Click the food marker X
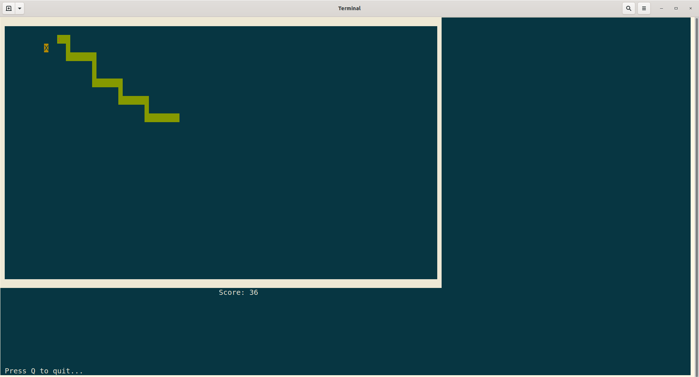 (x=46, y=48)
